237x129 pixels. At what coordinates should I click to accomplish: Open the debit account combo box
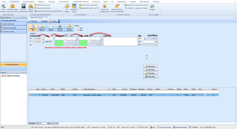(77, 38)
